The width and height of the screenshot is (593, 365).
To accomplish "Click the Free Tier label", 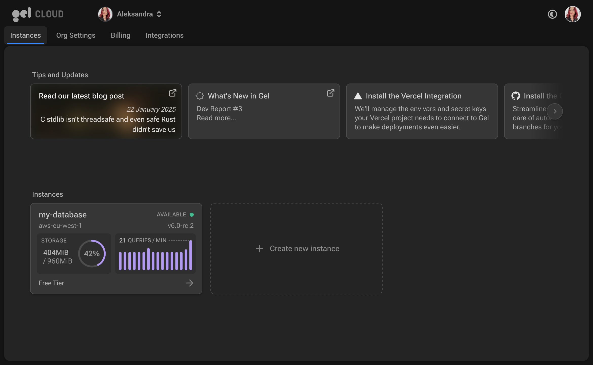I will [x=51, y=283].
